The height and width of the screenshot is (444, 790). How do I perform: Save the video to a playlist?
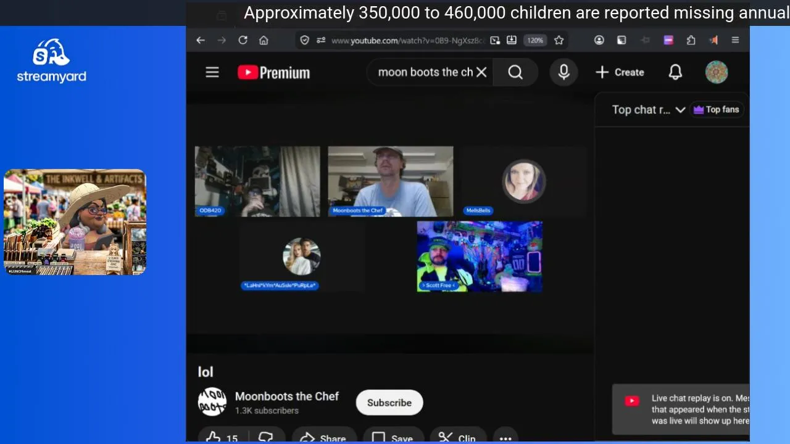coord(393,437)
